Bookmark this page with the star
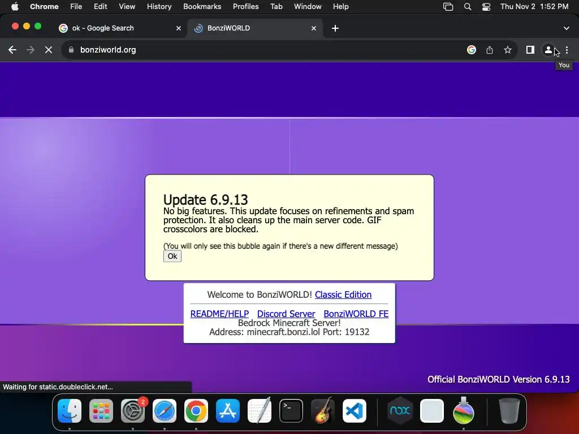 (x=508, y=50)
